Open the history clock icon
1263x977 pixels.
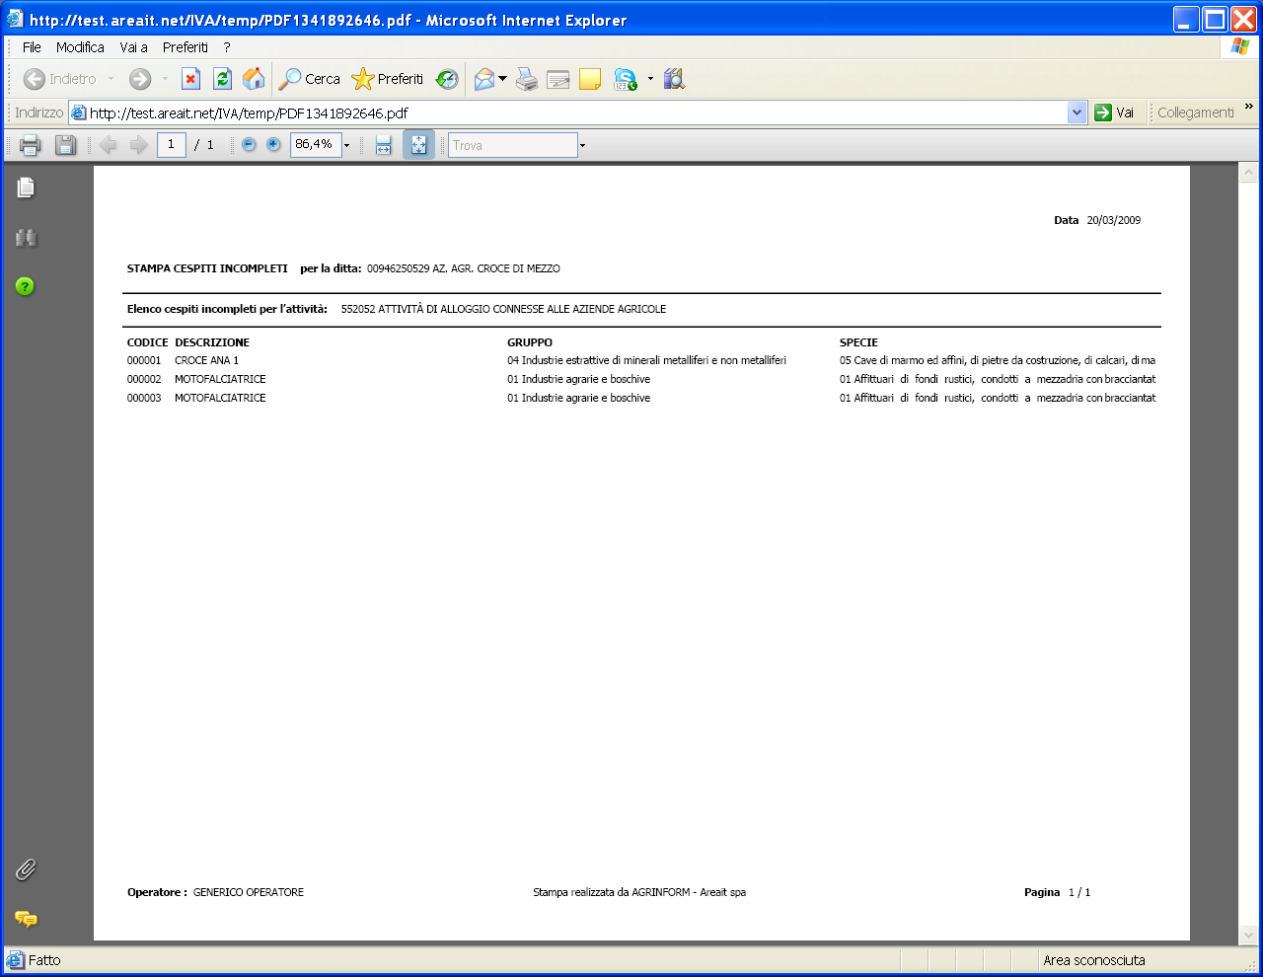point(447,79)
